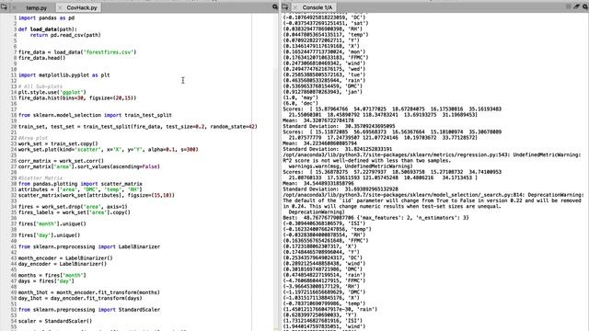Click the 'return pd.read_csv(path)' line
The image size is (589, 331).
(65, 35)
